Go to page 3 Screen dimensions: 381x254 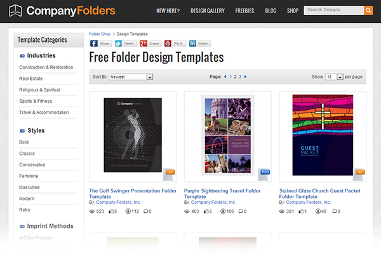coord(240,77)
